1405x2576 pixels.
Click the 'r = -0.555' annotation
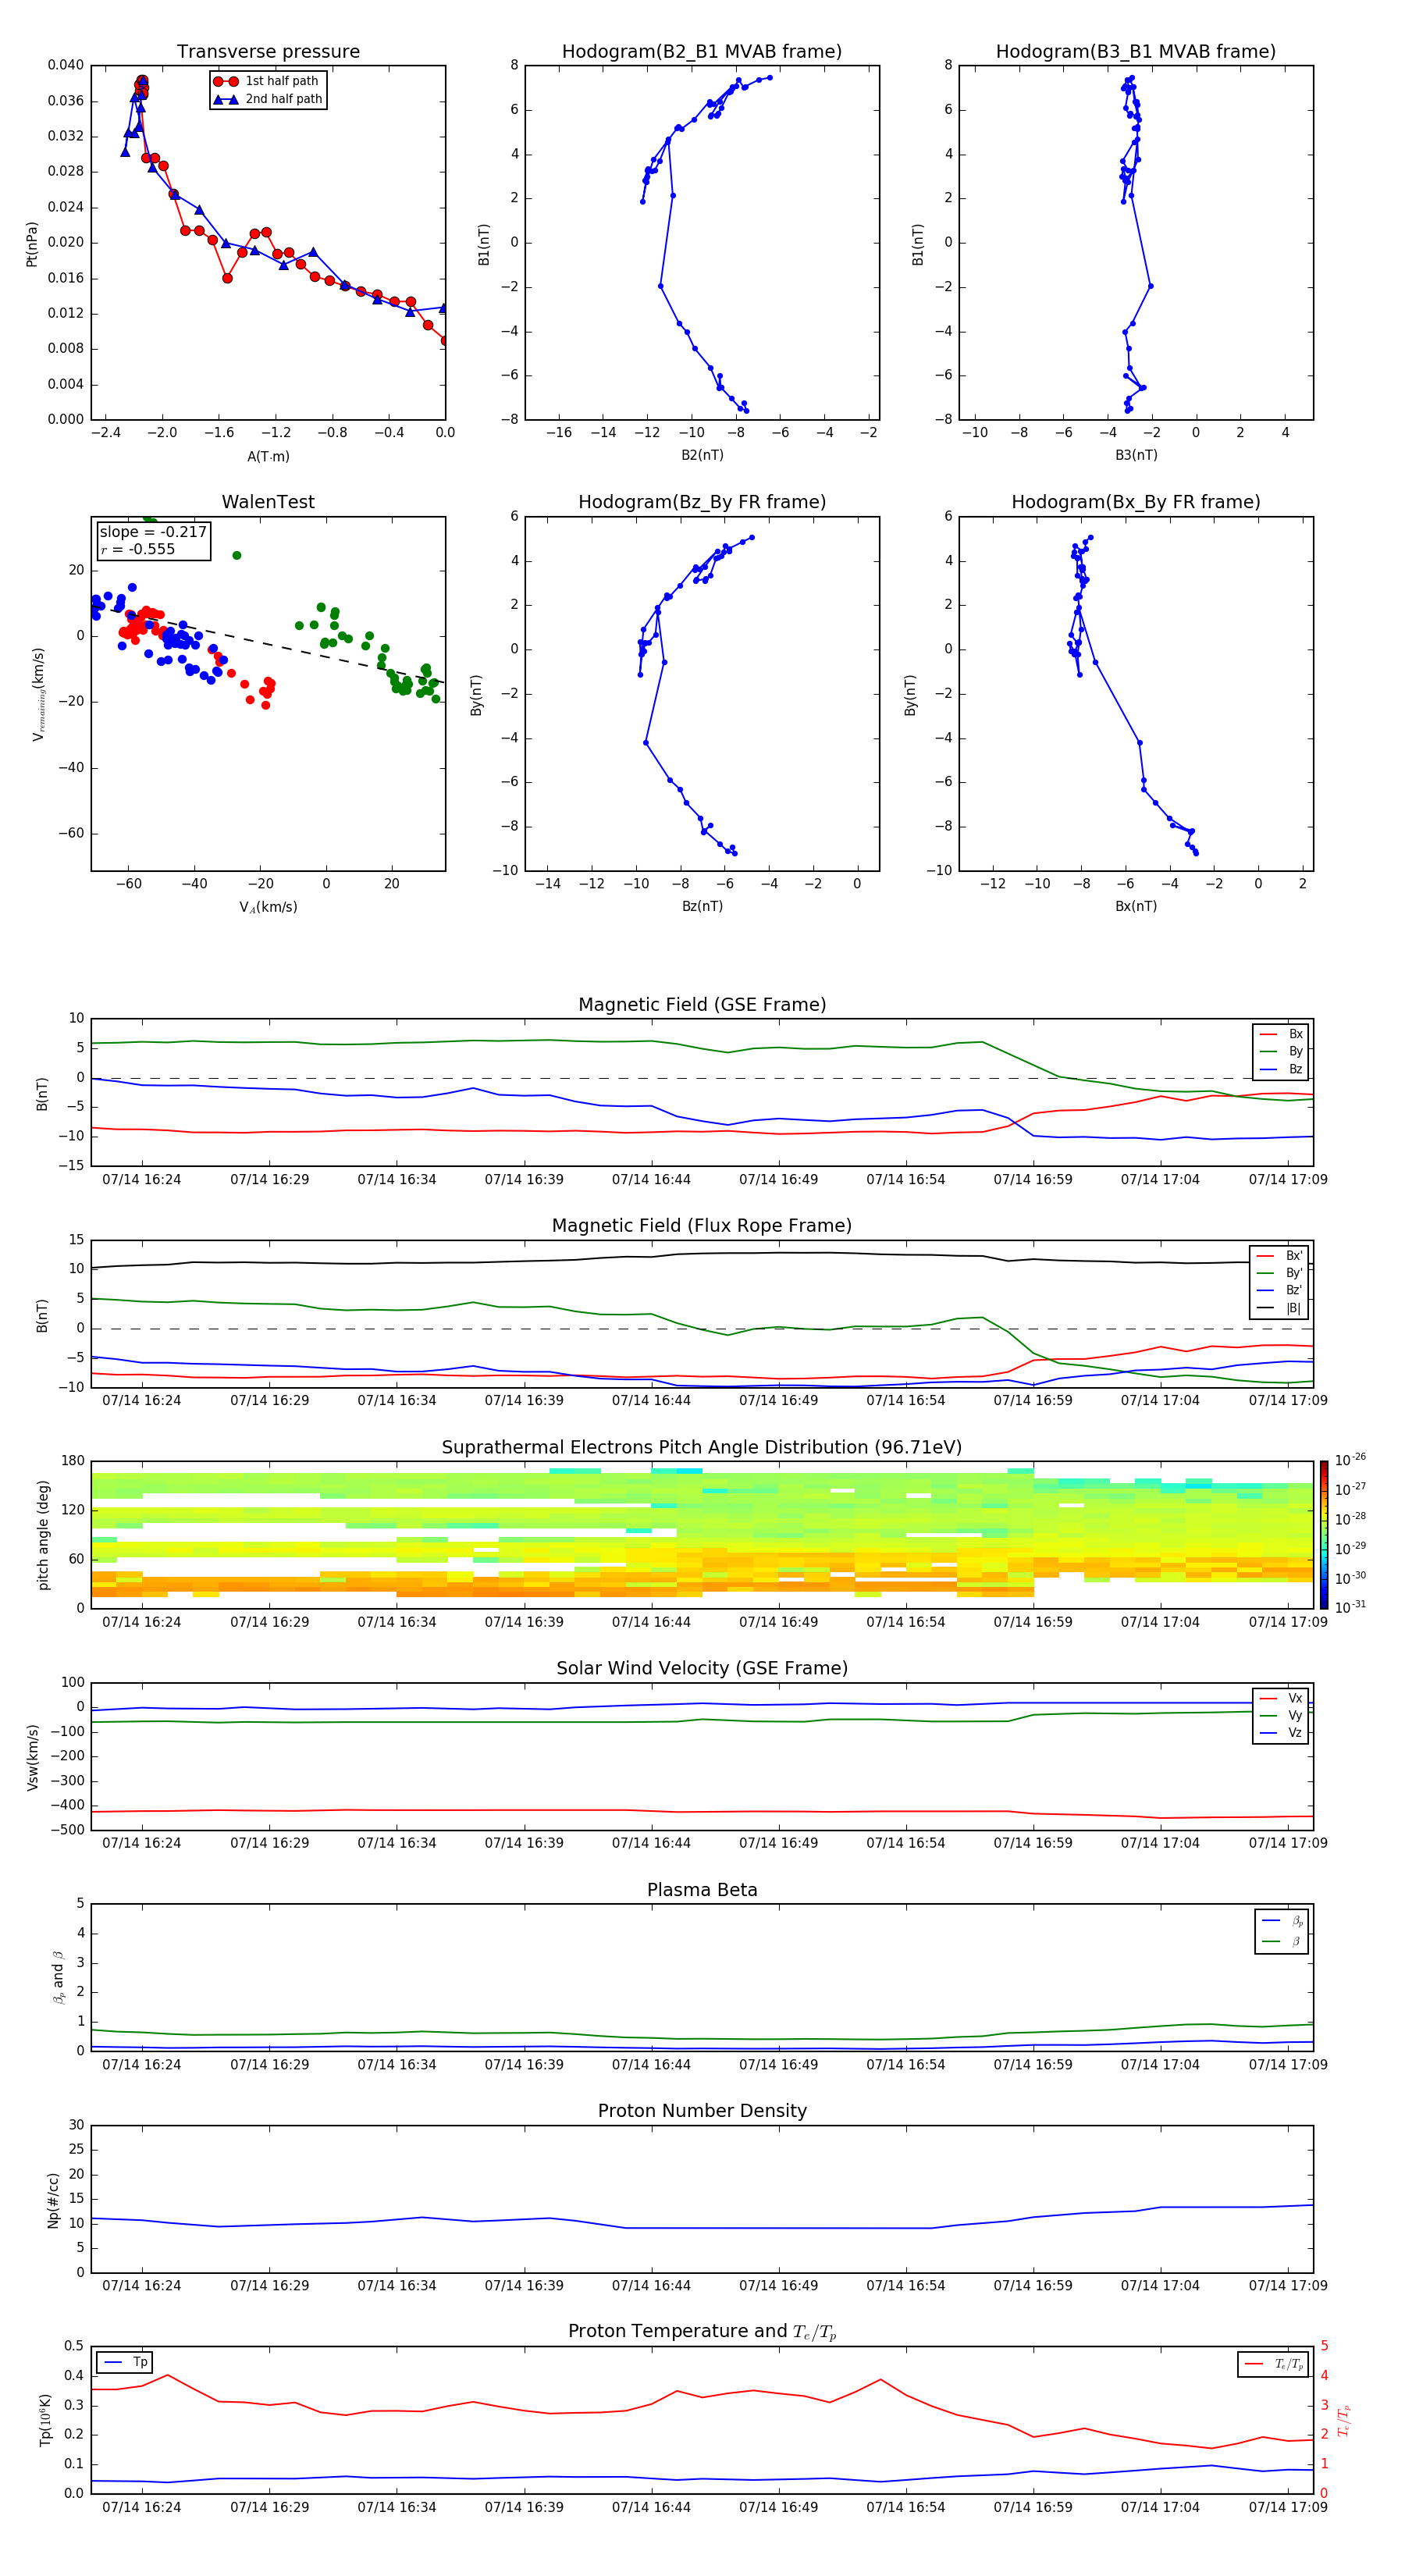[x=138, y=549]
